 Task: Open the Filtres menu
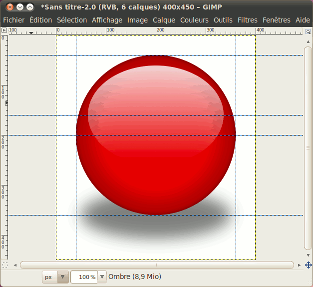248,20
